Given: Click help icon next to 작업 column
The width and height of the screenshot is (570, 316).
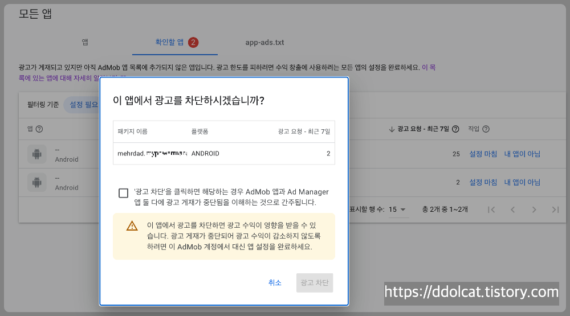Looking at the screenshot, I should point(486,129).
